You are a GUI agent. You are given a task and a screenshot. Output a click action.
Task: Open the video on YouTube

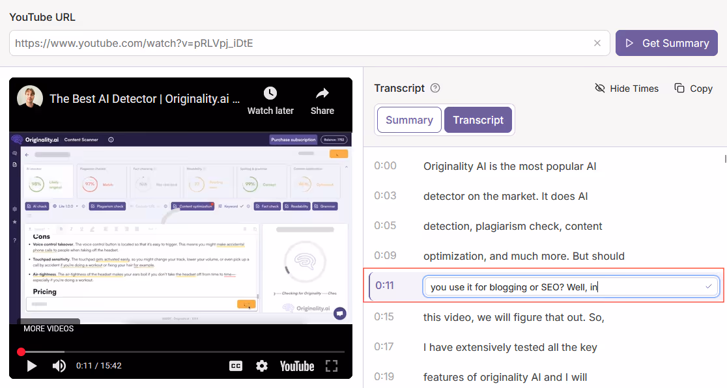(x=296, y=366)
